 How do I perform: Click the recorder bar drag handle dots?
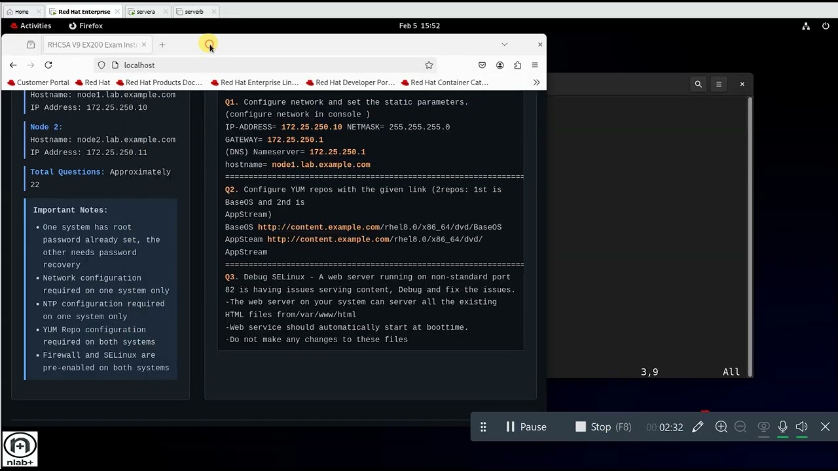point(483,427)
